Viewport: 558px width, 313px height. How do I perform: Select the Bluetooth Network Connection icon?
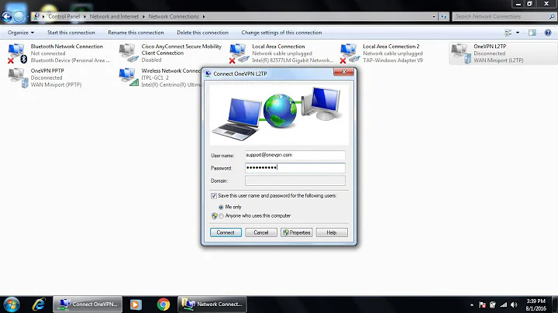(17, 53)
